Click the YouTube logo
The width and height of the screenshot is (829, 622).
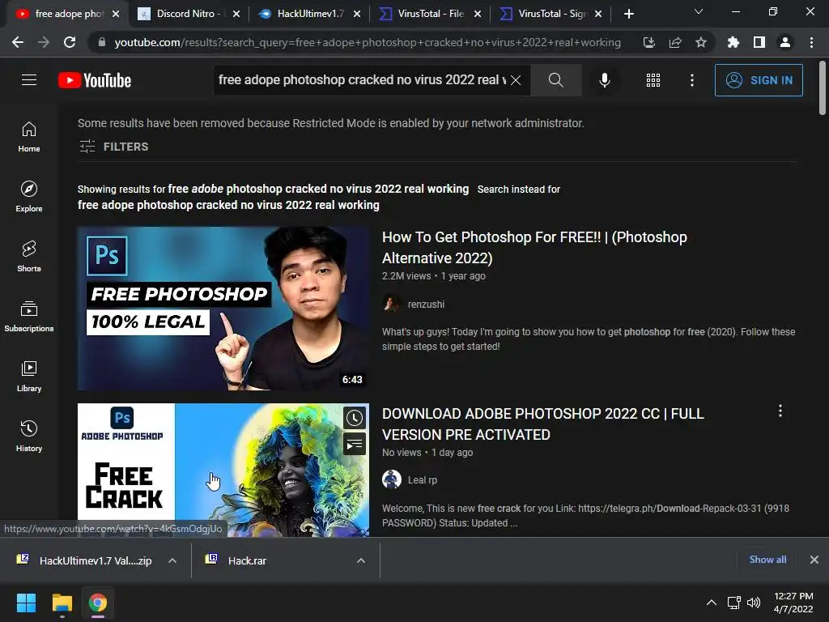[x=95, y=80]
